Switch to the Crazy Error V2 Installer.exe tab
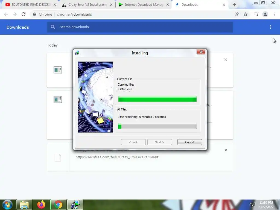 [87, 5]
